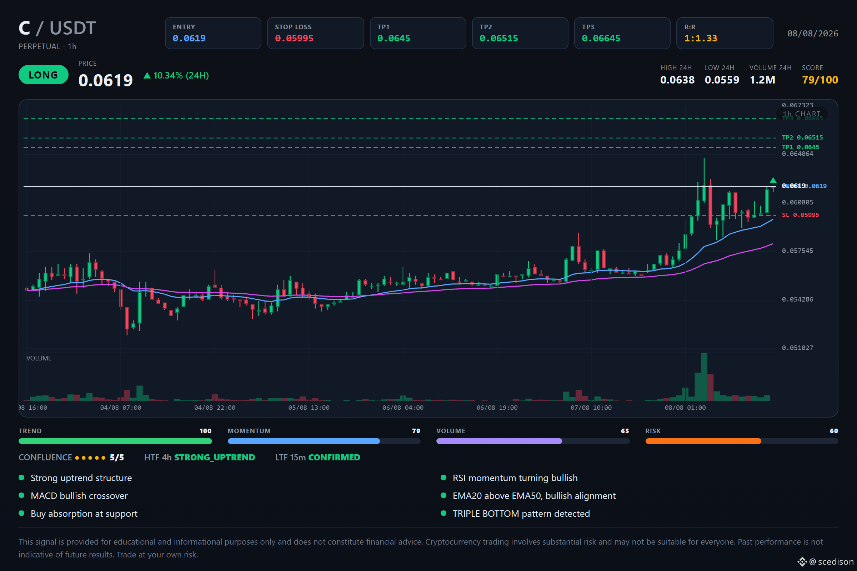This screenshot has width=857, height=571.
Task: Click the 10.34% (24H) change text
Action: (x=181, y=75)
